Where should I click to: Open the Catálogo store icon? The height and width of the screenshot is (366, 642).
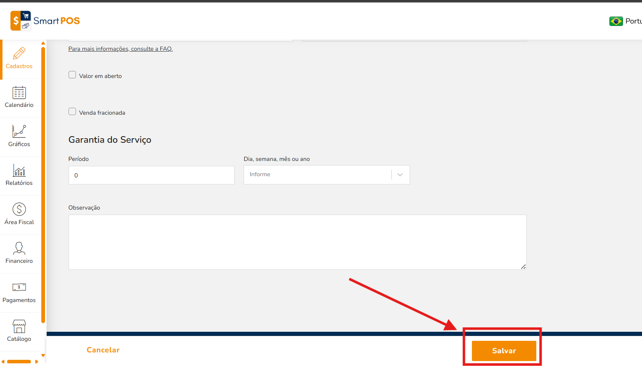[x=19, y=326]
